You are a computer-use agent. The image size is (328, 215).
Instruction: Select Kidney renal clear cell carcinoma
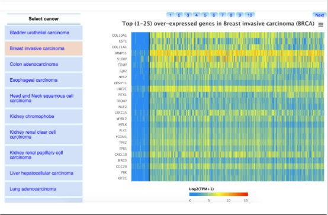point(44,134)
